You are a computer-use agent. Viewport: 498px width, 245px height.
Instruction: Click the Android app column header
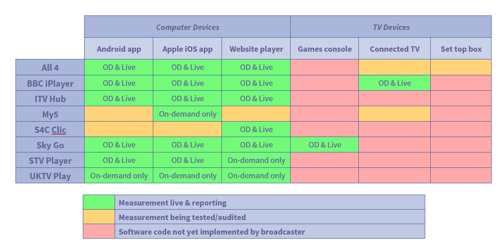(119, 49)
